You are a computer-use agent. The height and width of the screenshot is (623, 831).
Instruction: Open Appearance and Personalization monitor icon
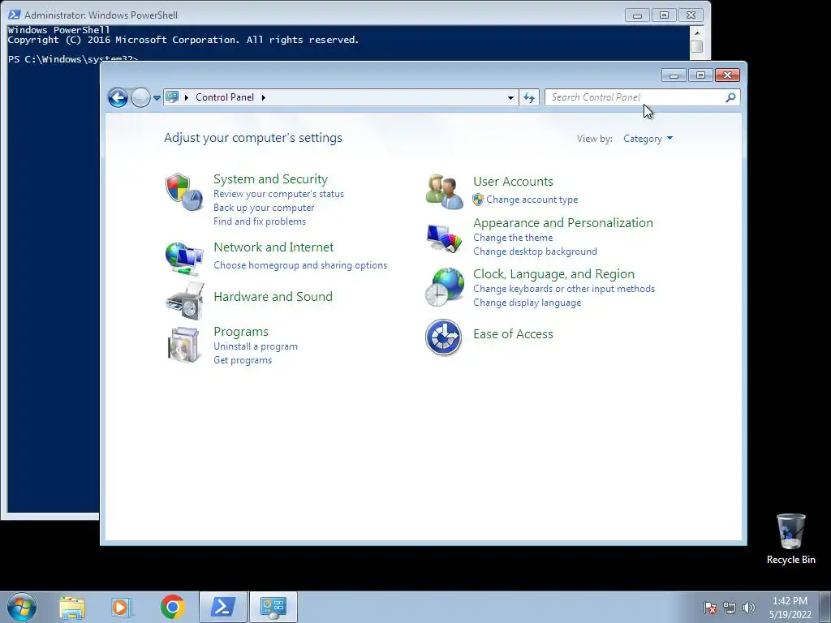click(x=444, y=238)
